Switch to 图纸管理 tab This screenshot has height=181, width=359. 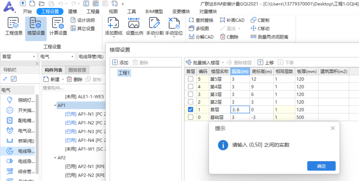coord(77,70)
